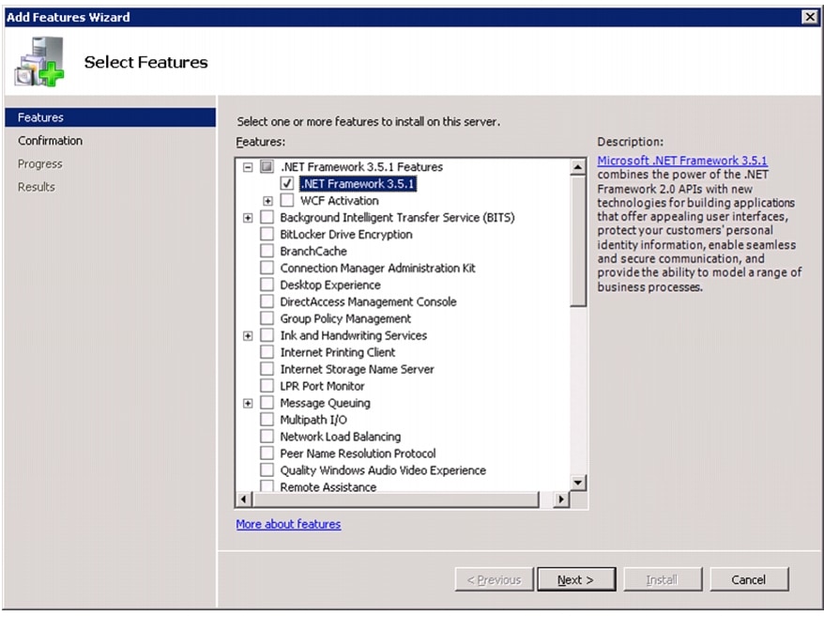Go to the Confirmation wizard step
824x631 pixels.
click(50, 141)
